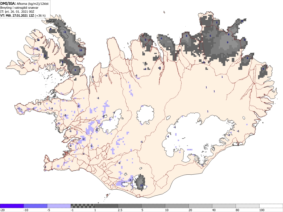Click the 'DMI/IGA: Afkoma (kg/m2)/12klst' title line

tap(24, 3)
